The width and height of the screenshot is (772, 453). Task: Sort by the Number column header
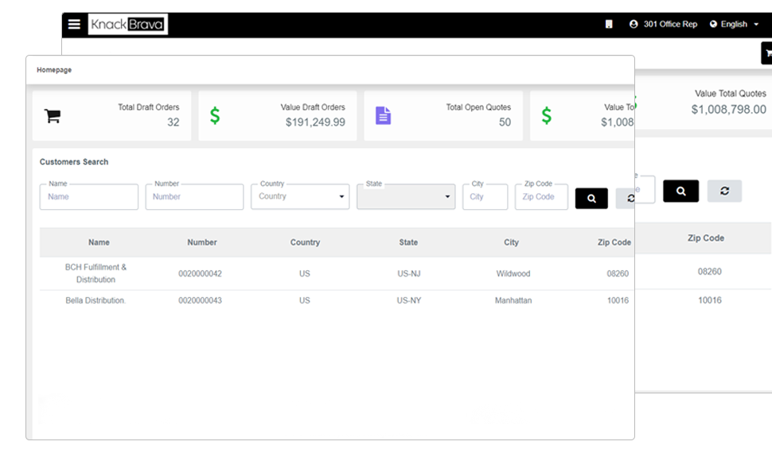pyautogui.click(x=202, y=242)
